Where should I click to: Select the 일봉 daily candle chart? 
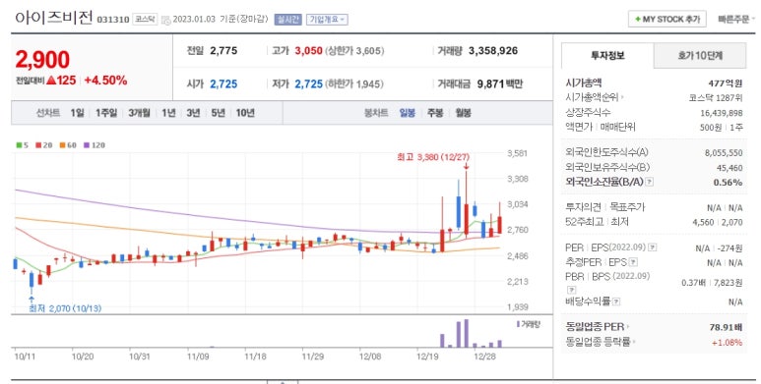tap(408, 113)
